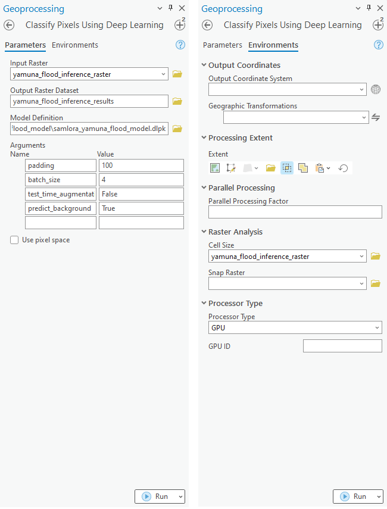Select the Draw Extent pencil tool
Image resolution: width=387 pixels, height=509 pixels.
pyautogui.click(x=231, y=168)
